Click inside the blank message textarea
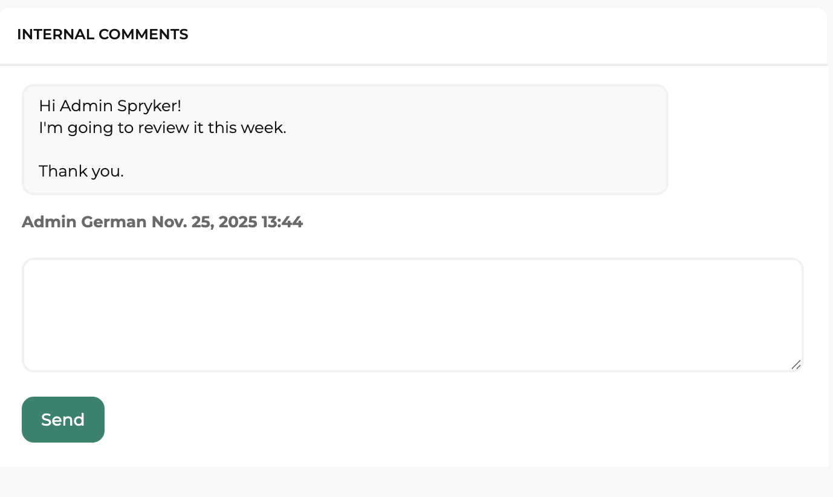The width and height of the screenshot is (833, 497). [x=413, y=314]
